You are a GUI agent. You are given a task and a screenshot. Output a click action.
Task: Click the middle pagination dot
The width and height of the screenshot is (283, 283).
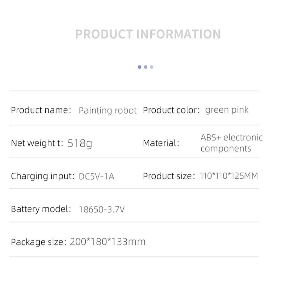point(145,67)
